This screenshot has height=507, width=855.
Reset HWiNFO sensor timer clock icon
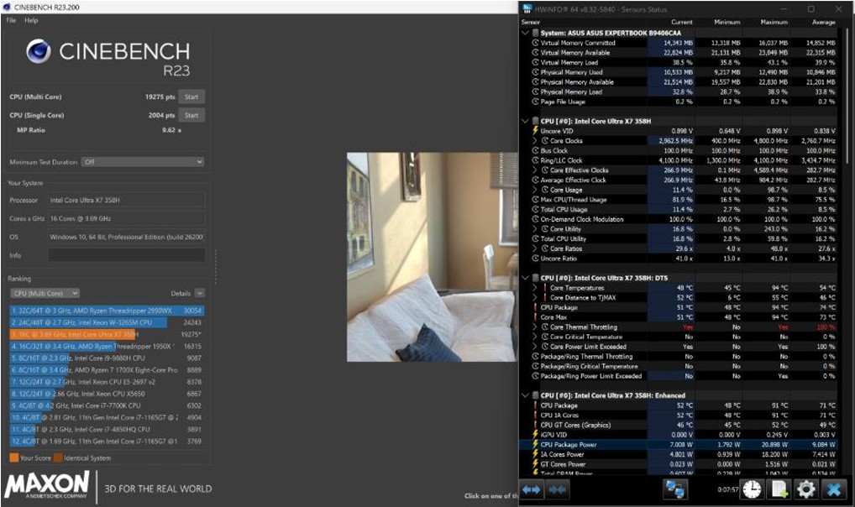pos(752,489)
